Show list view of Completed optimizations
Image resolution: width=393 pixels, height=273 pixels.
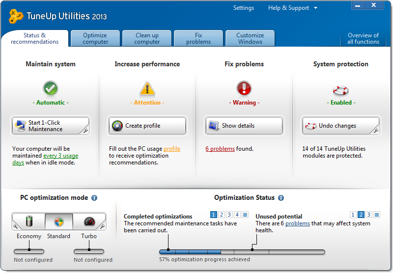pos(245,215)
